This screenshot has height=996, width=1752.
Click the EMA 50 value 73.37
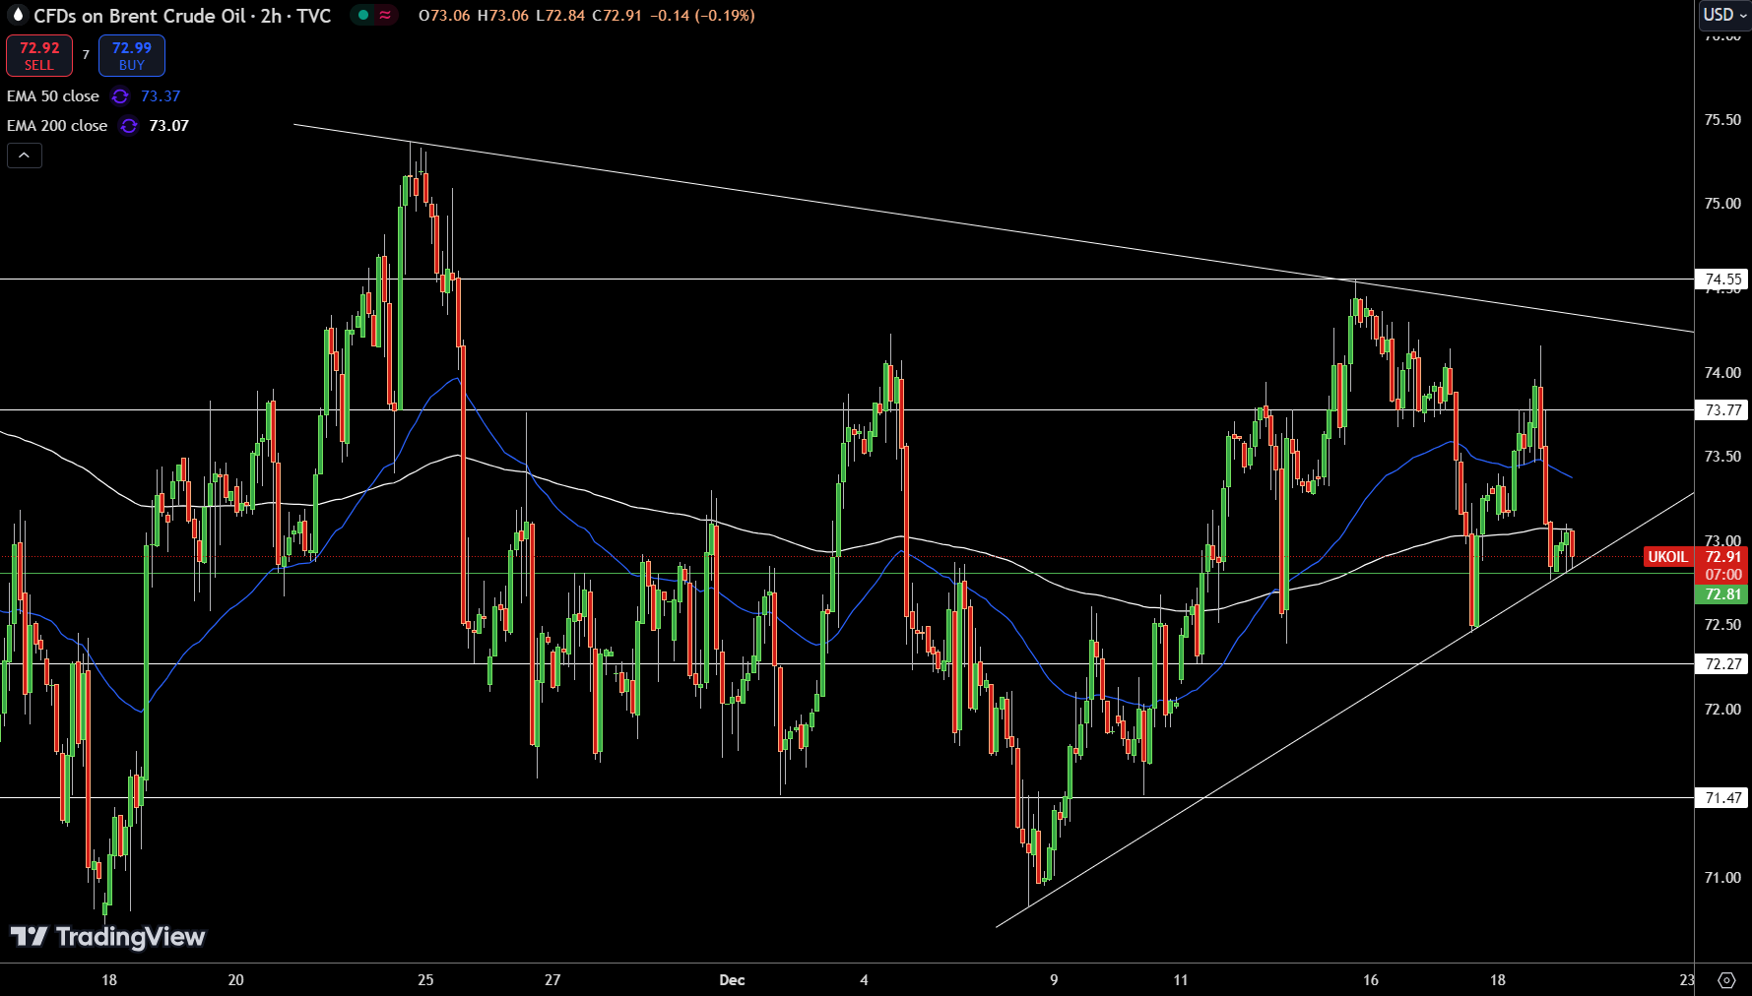(161, 96)
